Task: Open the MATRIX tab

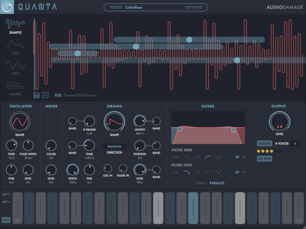Action: point(16,88)
